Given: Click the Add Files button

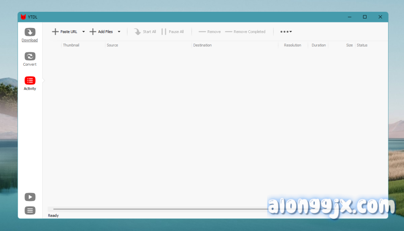Looking at the screenshot, I should tap(101, 32).
